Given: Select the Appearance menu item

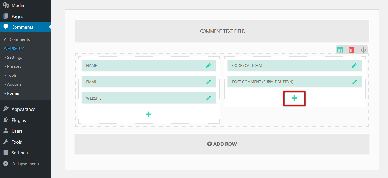Looking at the screenshot, I should coord(23,109).
